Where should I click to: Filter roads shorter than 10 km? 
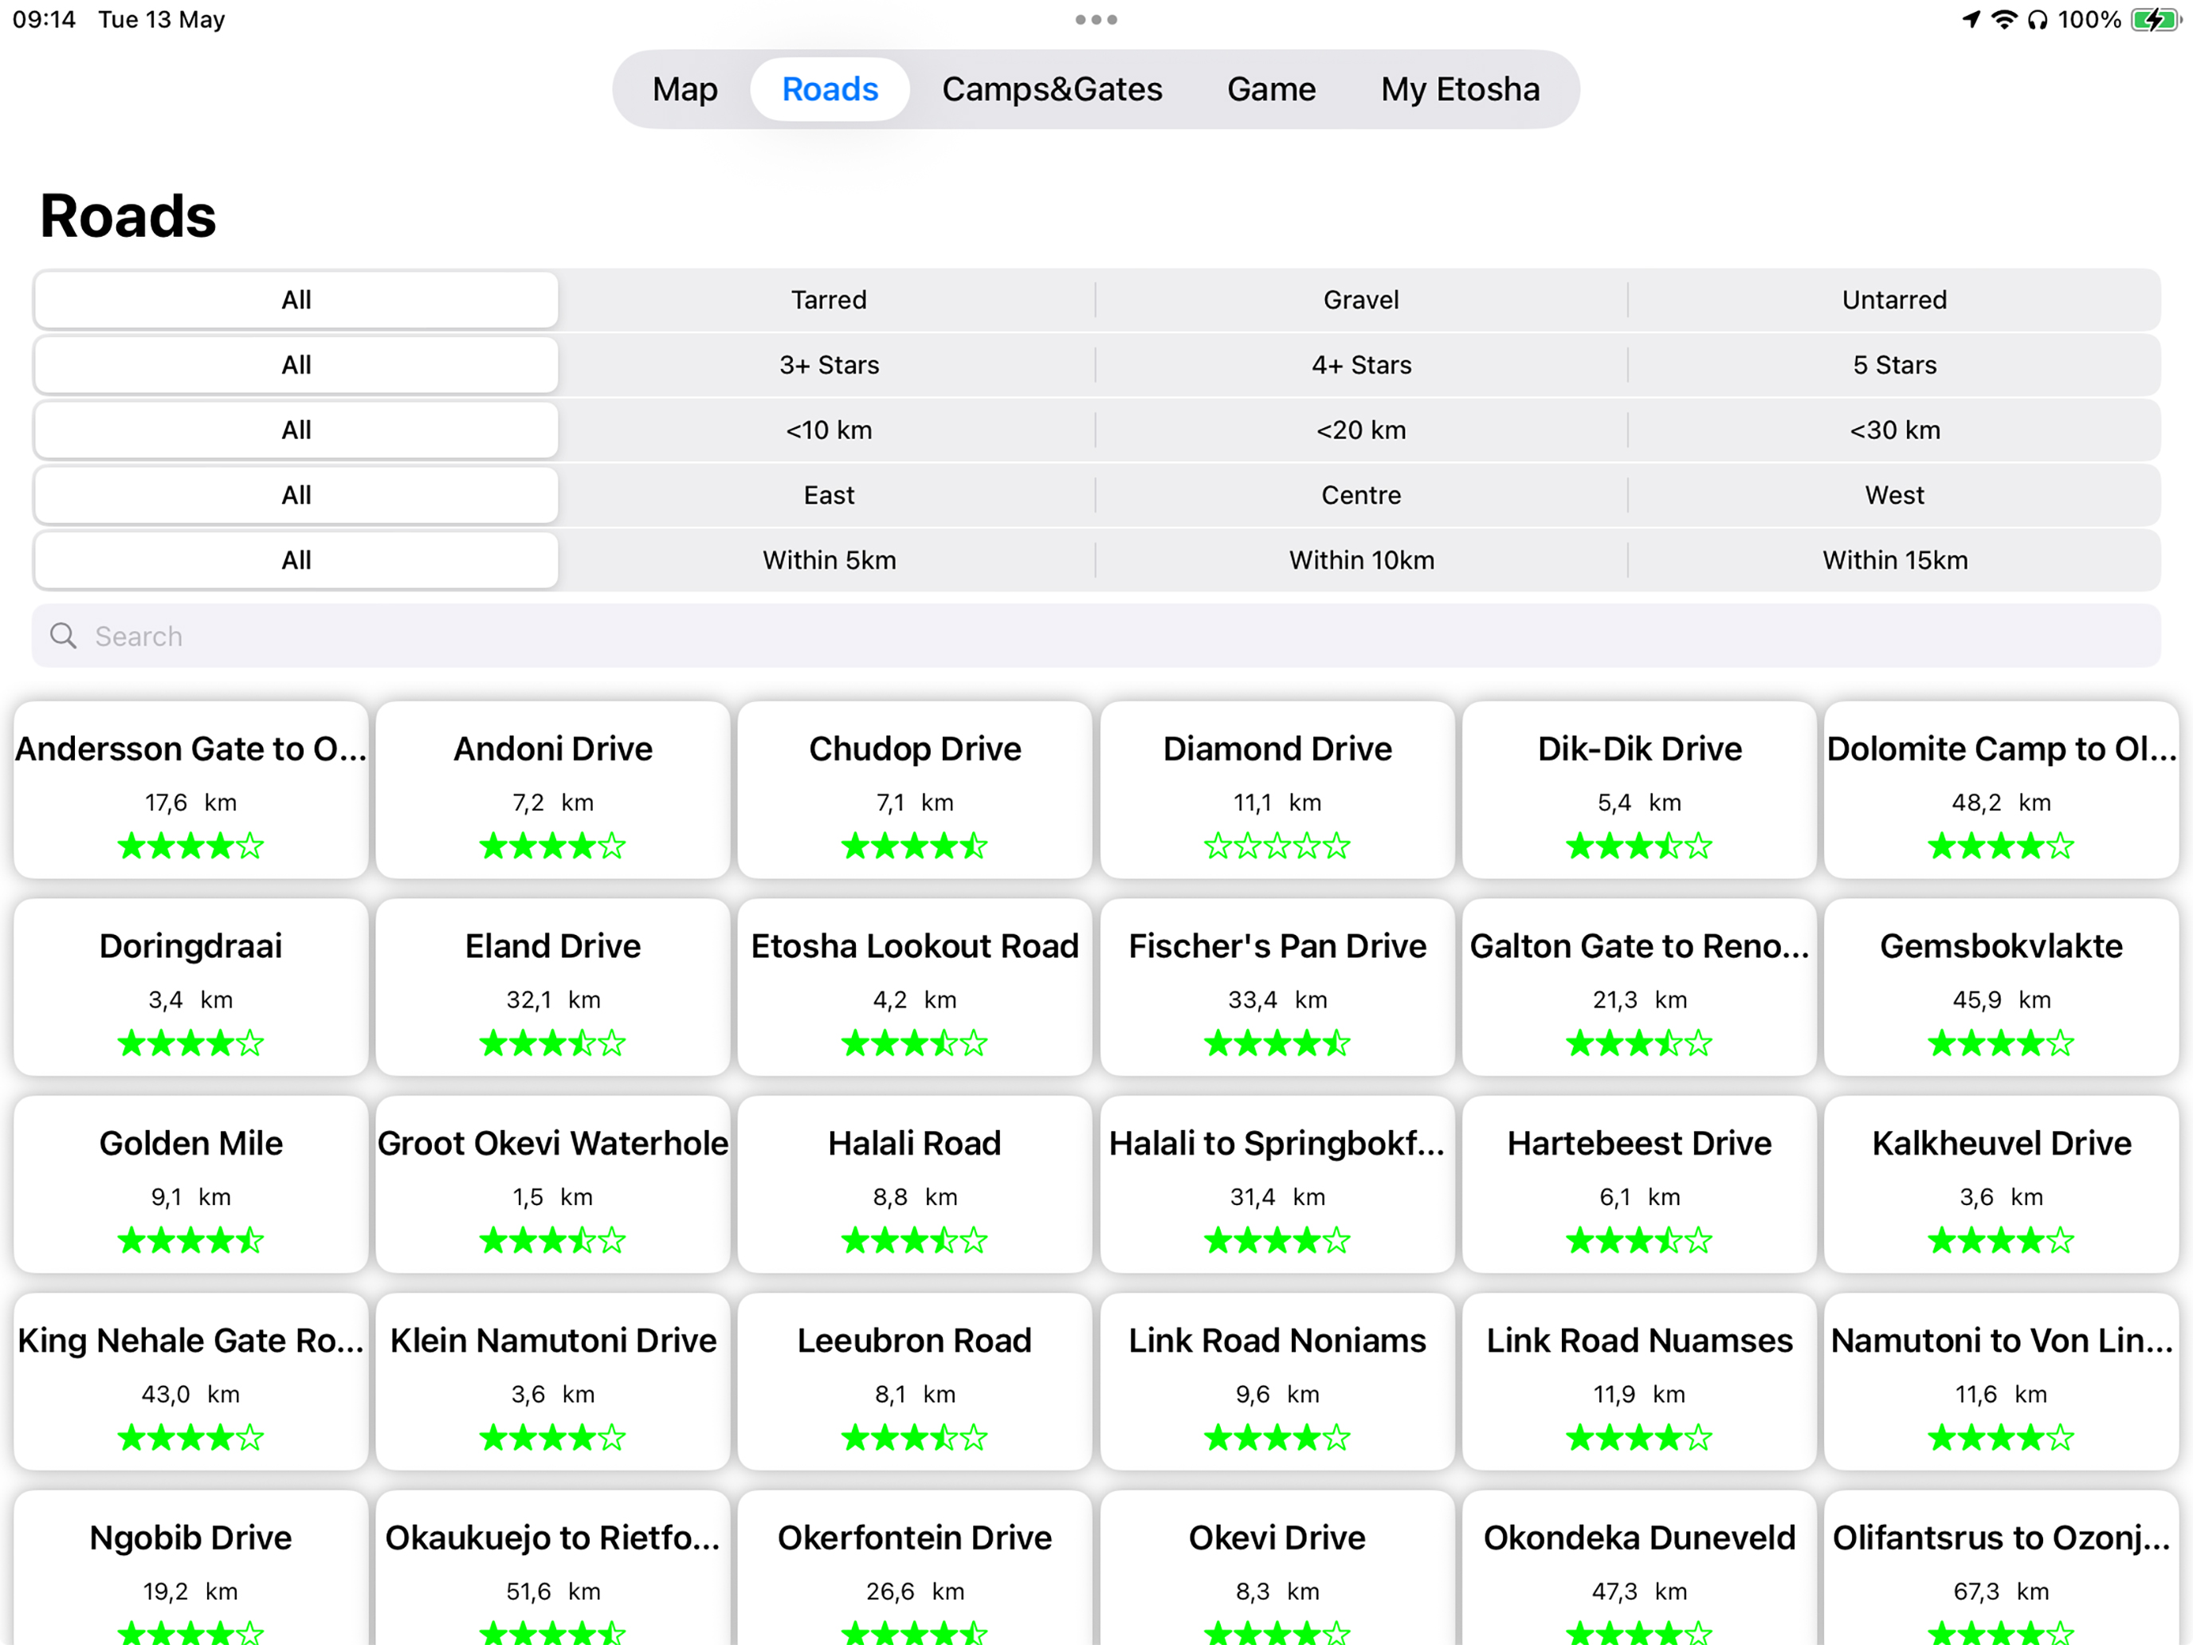(x=829, y=430)
